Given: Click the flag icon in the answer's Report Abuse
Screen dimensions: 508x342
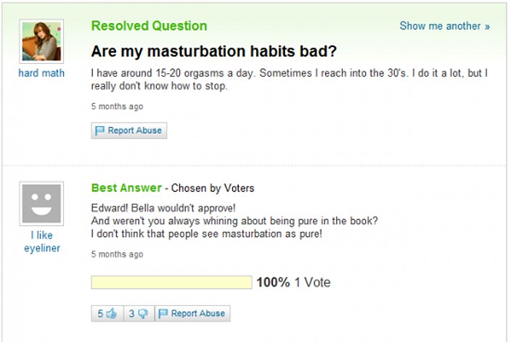Looking at the screenshot, I should coord(163,313).
